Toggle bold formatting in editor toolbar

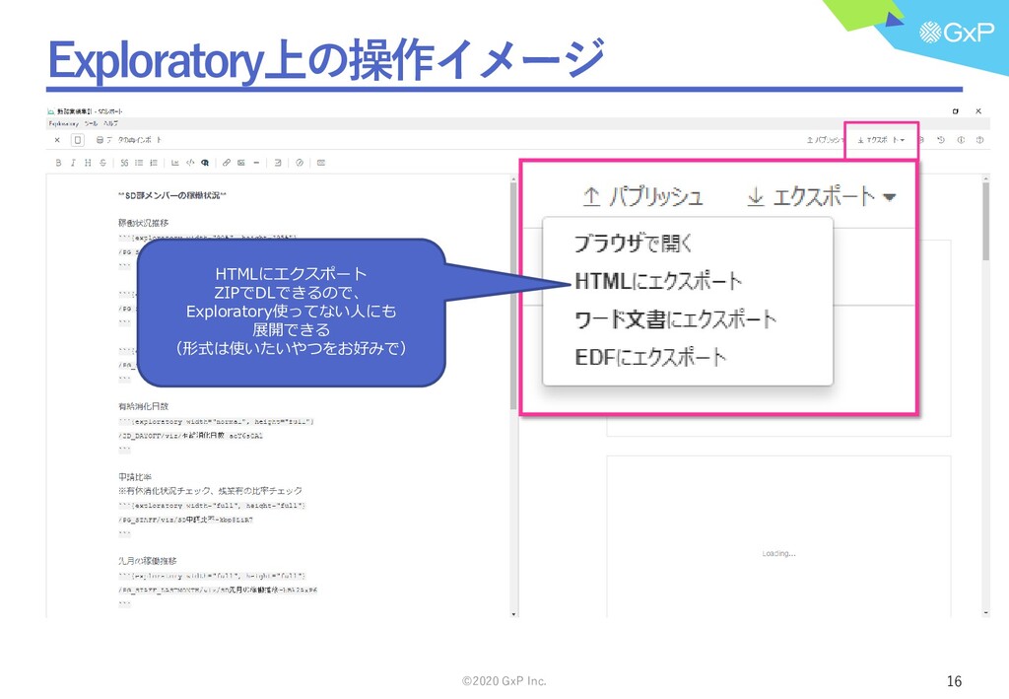pyautogui.click(x=58, y=163)
